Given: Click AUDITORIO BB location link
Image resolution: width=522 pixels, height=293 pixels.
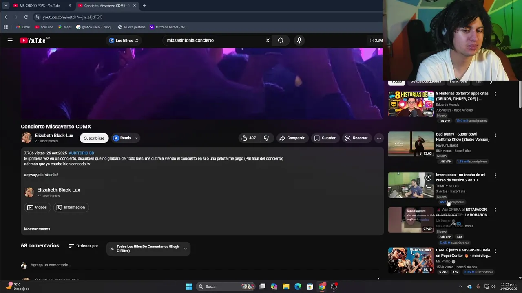Looking at the screenshot, I should (81, 153).
